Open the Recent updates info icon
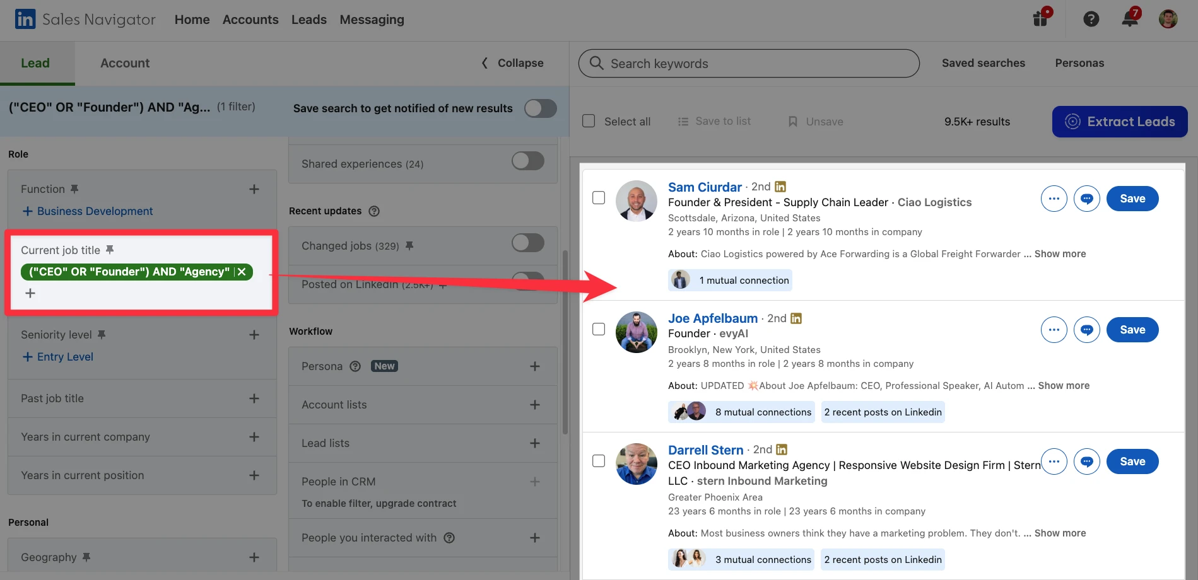Screen dimensions: 1198x580 [374, 211]
